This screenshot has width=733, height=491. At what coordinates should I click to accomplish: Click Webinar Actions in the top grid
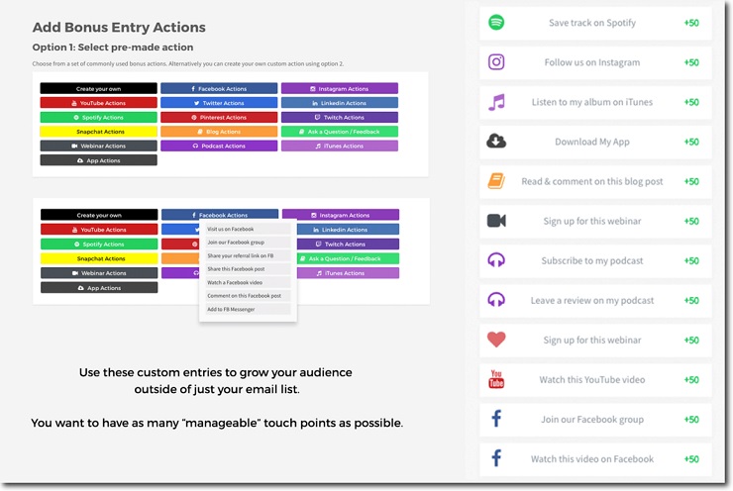point(98,146)
